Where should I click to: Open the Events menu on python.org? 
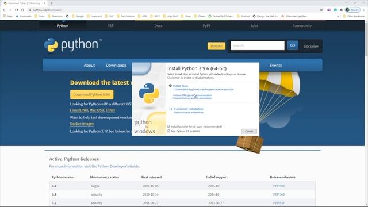(275, 65)
